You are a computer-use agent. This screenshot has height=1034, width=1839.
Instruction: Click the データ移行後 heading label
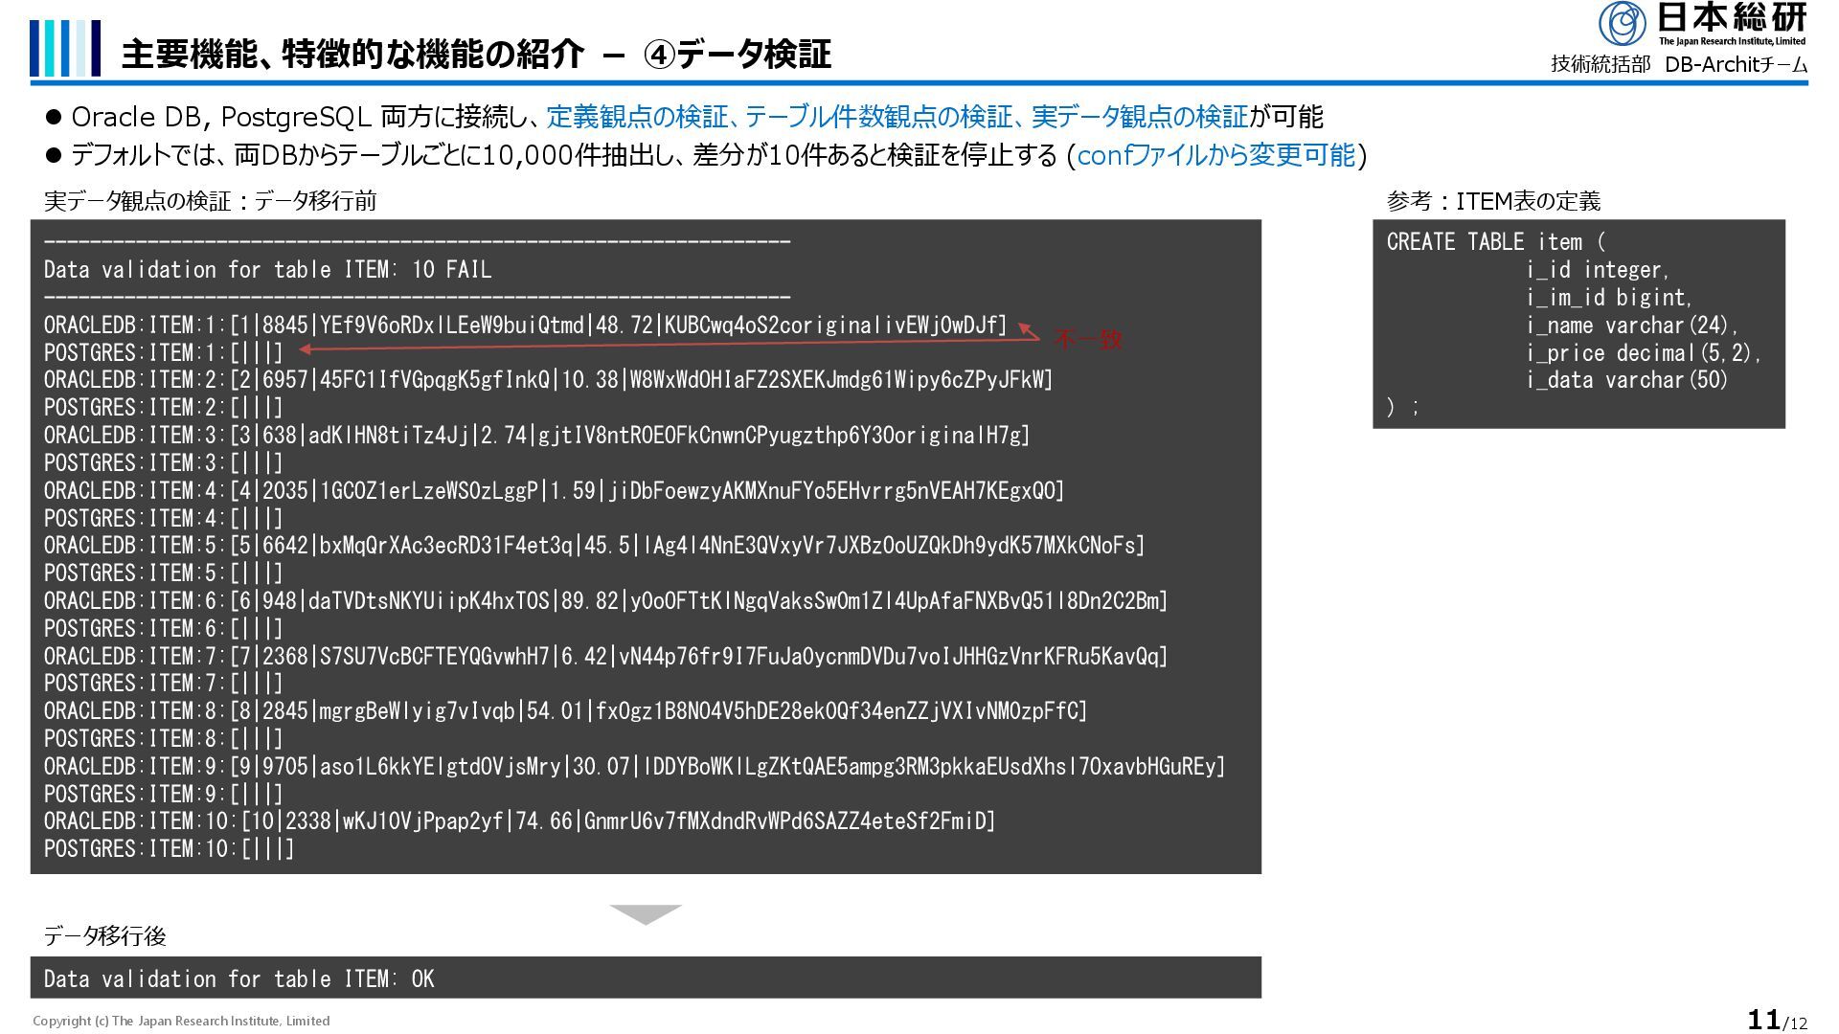pos(105,936)
